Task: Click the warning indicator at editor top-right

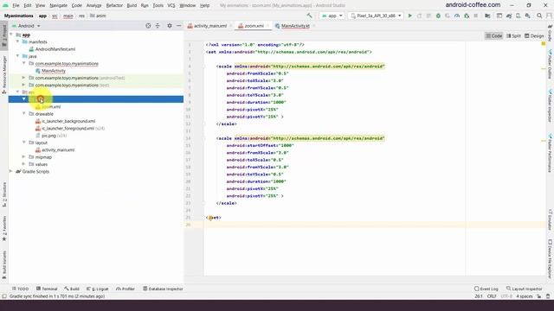Action: pos(544,44)
